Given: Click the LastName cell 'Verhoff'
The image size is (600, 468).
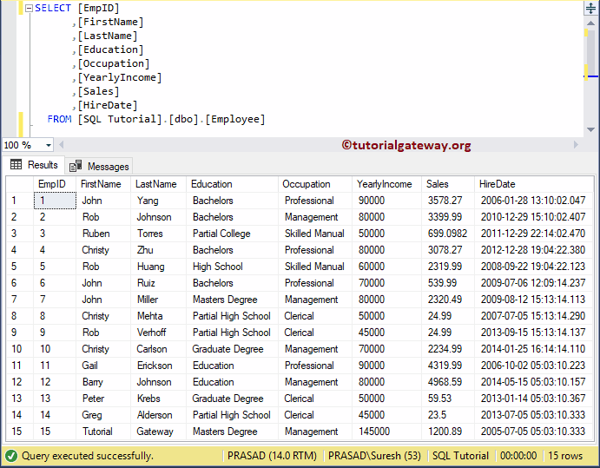Looking at the screenshot, I should click(158, 333).
